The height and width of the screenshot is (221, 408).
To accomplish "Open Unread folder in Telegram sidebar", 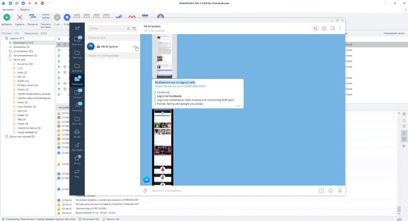I will tap(77, 94).
